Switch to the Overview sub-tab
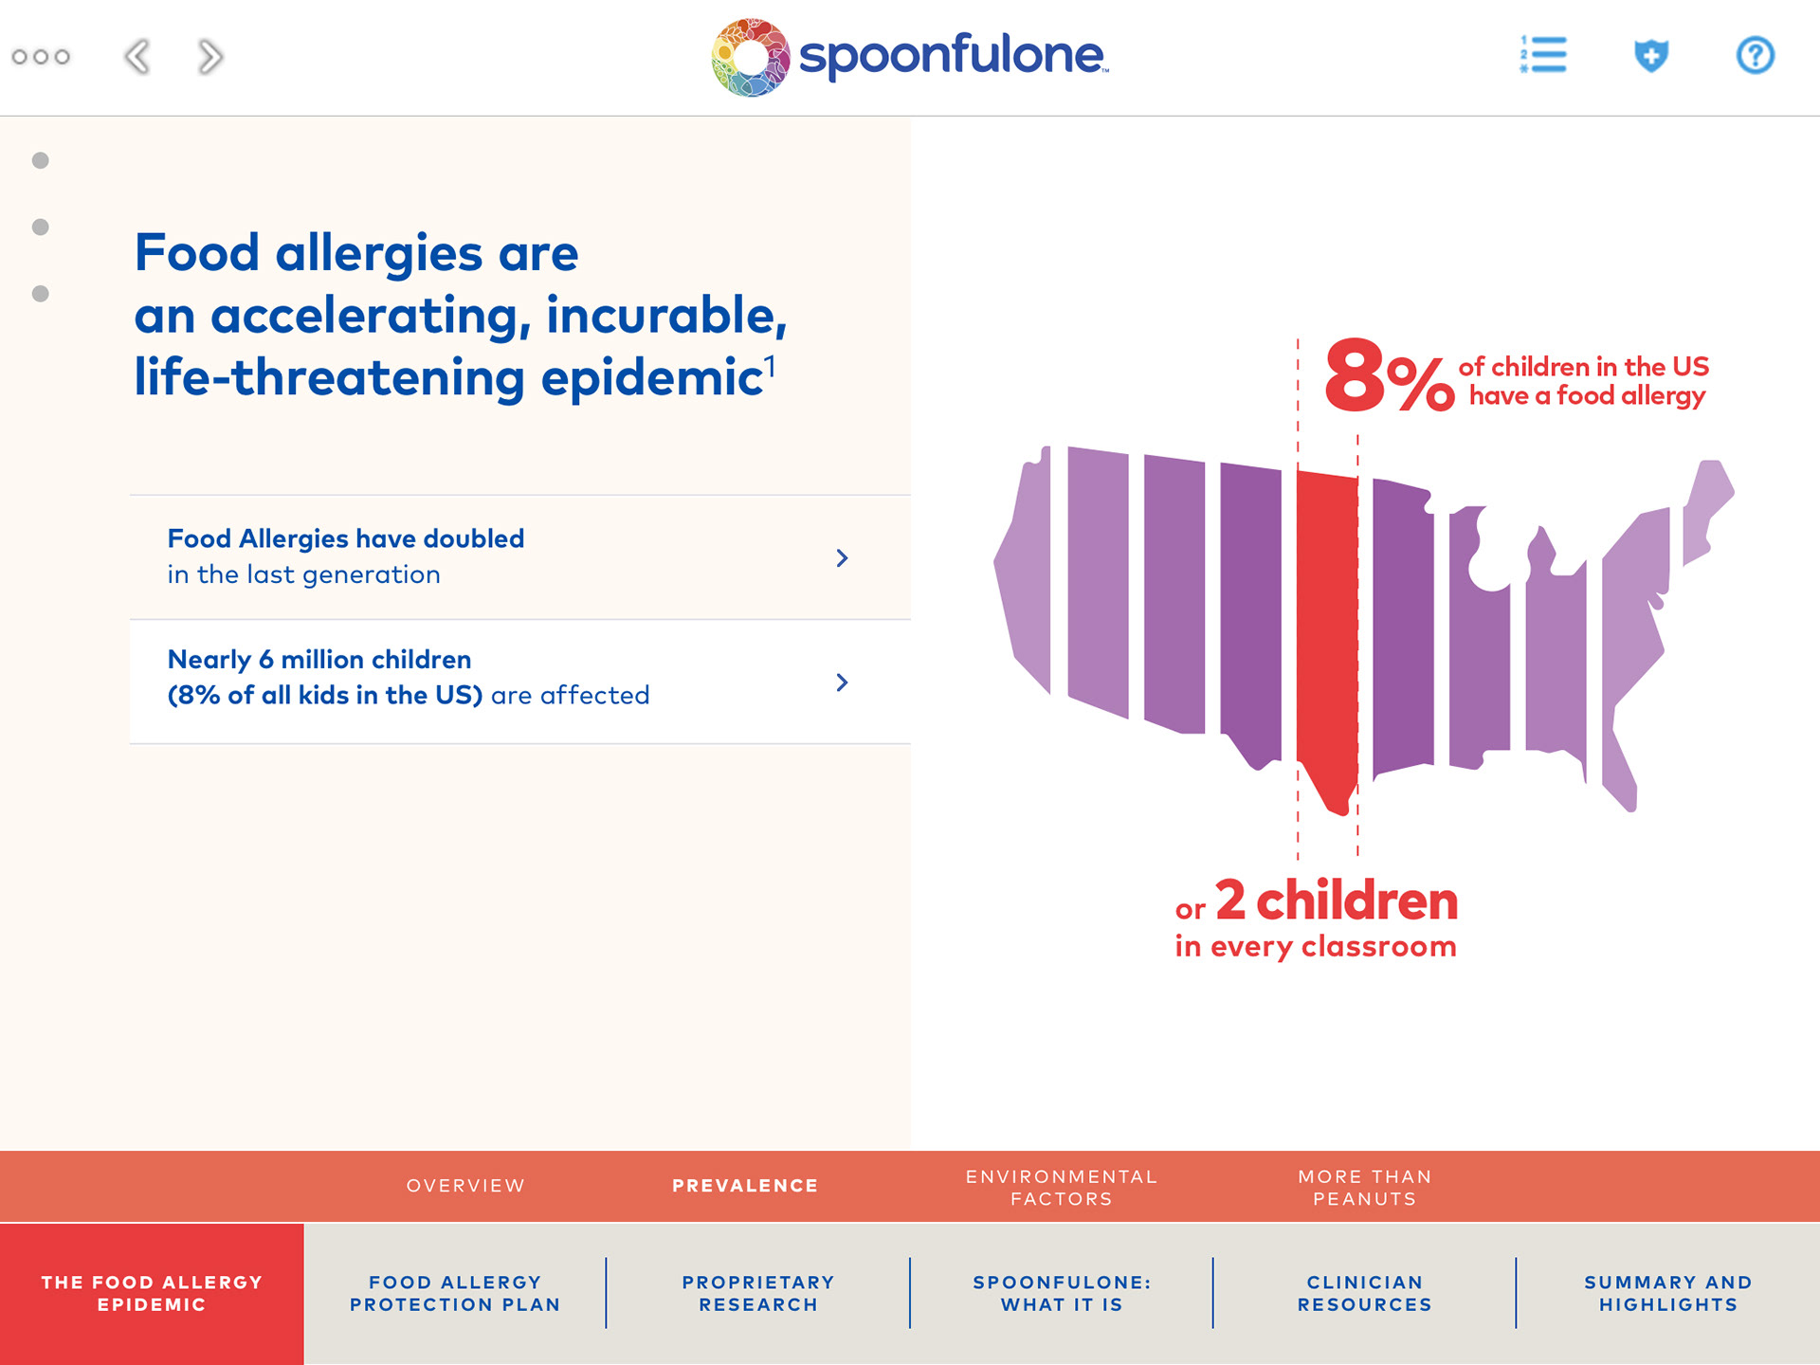The height and width of the screenshot is (1365, 1820). click(465, 1186)
